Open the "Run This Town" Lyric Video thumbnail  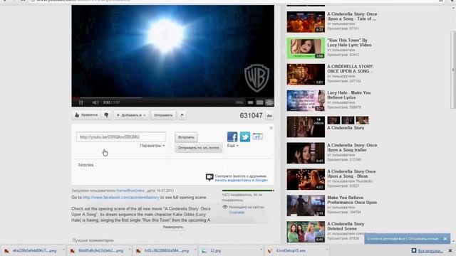tap(306, 48)
